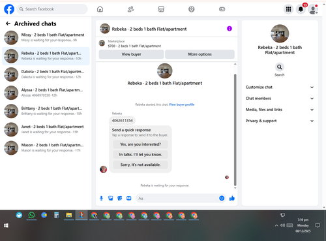
Task: Send "In talks. I'll let you know." response
Action: pos(140,155)
